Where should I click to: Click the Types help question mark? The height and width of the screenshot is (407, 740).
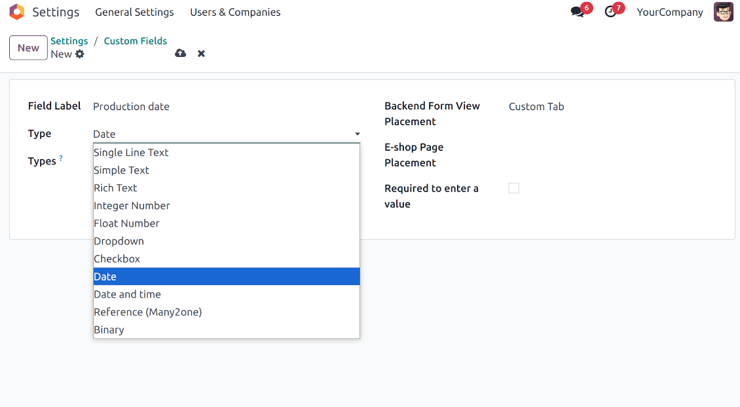point(61,159)
